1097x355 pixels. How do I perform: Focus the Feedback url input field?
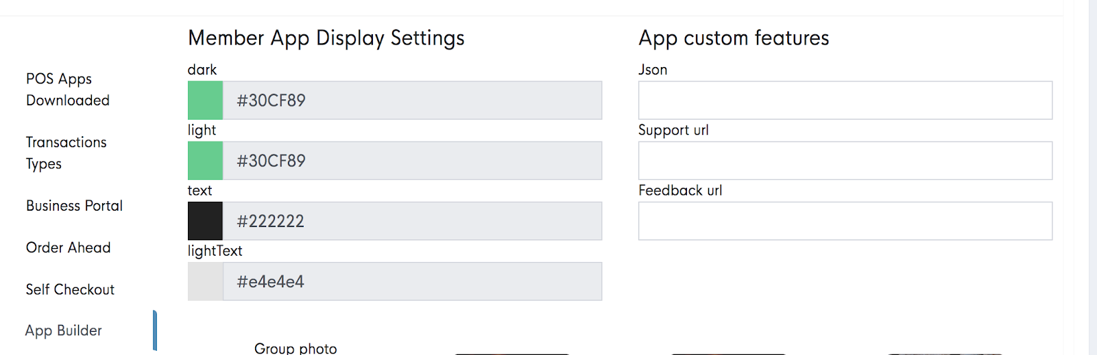tap(845, 221)
